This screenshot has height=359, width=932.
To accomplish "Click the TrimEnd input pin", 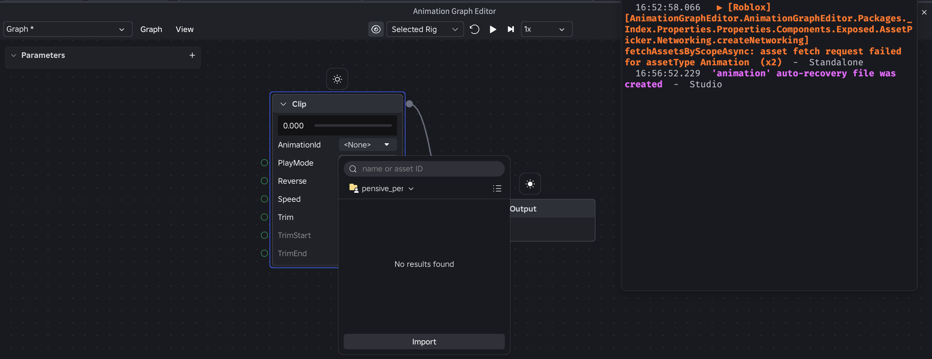I will 264,254.
